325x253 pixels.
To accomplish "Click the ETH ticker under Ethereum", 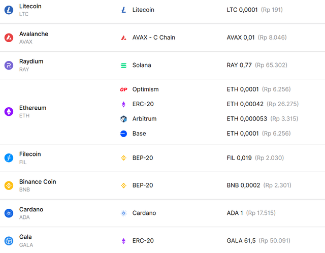I will tap(24, 116).
